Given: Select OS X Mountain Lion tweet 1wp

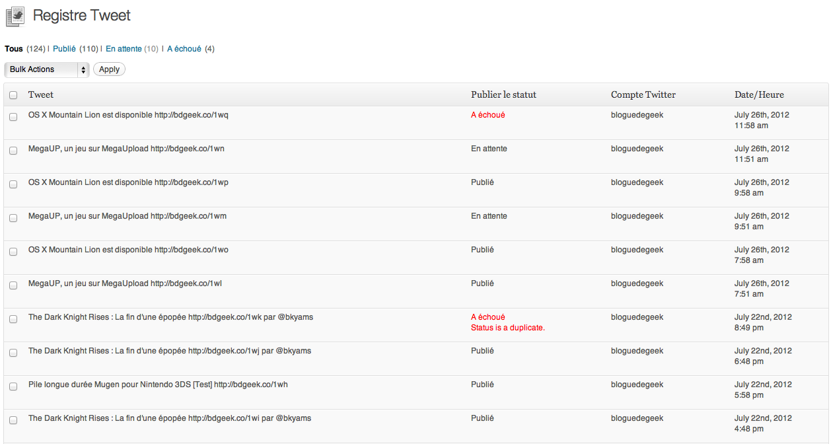Looking at the screenshot, I should coord(128,182).
